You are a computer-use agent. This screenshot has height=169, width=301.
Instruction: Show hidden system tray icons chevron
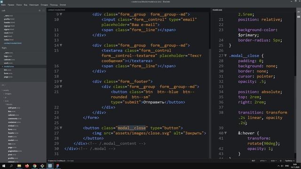[x=278, y=166]
